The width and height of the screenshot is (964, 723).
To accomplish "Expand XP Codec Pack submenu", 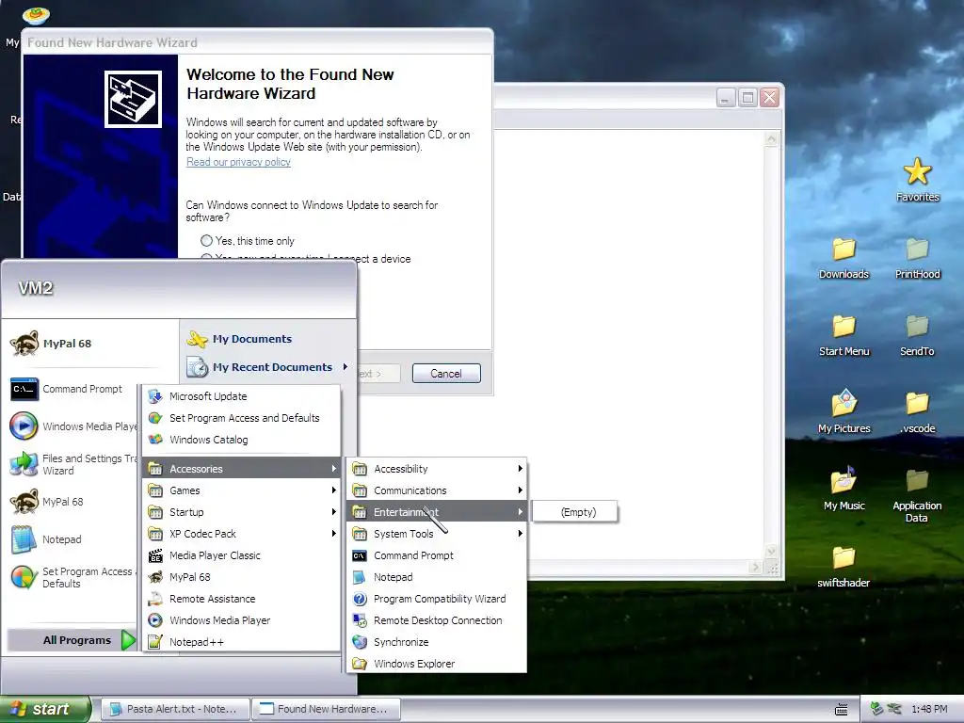I will tap(241, 534).
